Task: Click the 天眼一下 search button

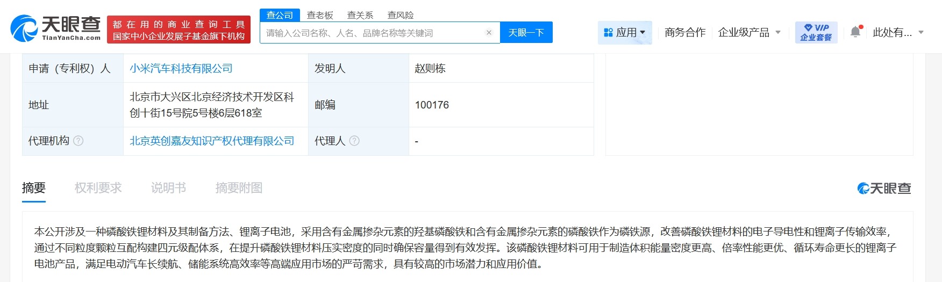Action: pyautogui.click(x=526, y=33)
